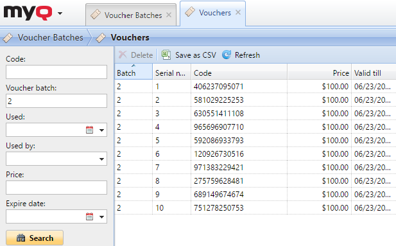The image size is (396, 246).
Task: Open the MyQ logo main menu
Action: tap(28, 13)
